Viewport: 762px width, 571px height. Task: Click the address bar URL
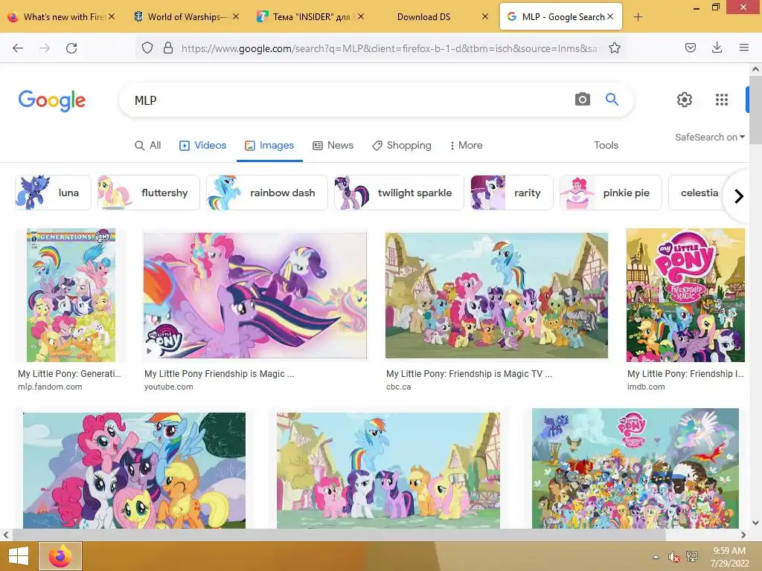click(x=390, y=48)
